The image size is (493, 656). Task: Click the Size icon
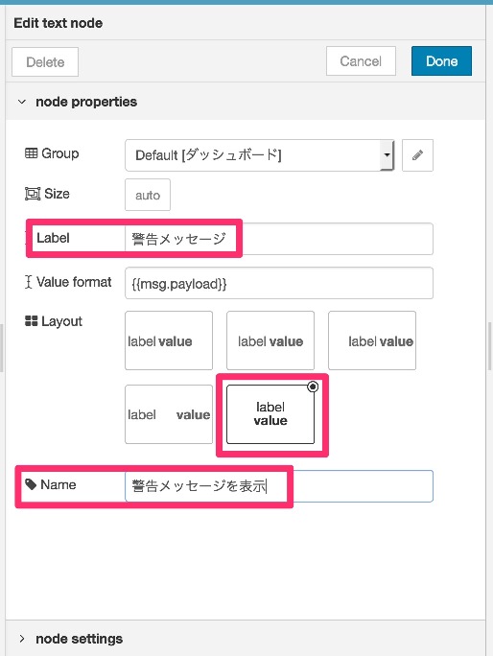33,194
